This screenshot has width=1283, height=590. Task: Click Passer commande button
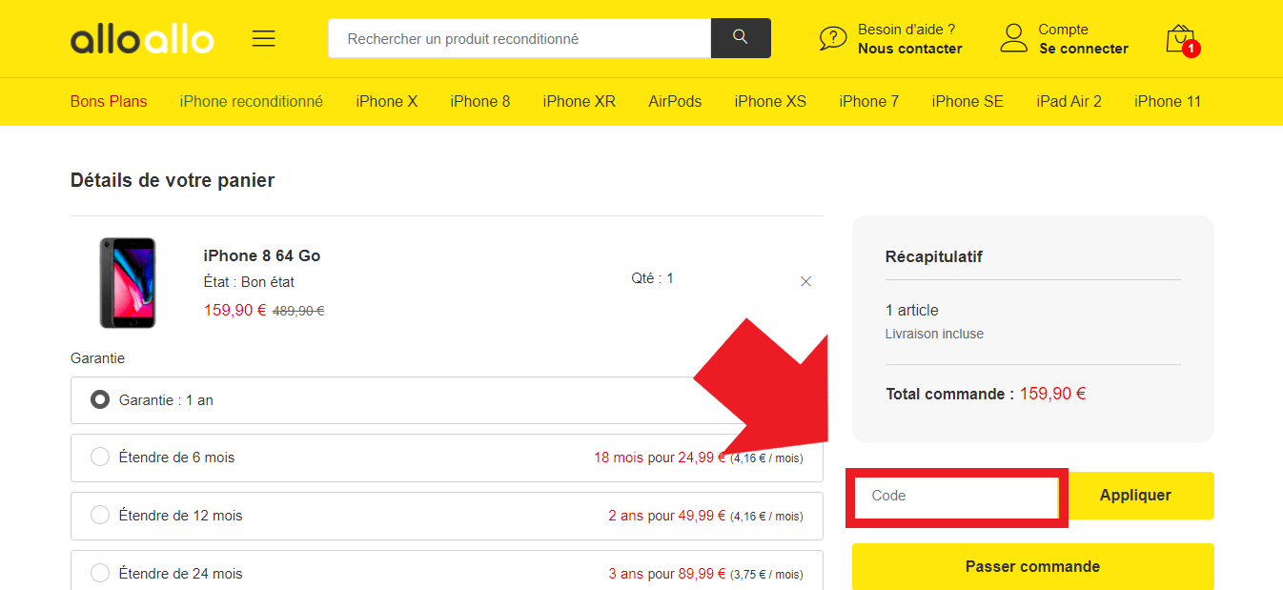point(1033,566)
